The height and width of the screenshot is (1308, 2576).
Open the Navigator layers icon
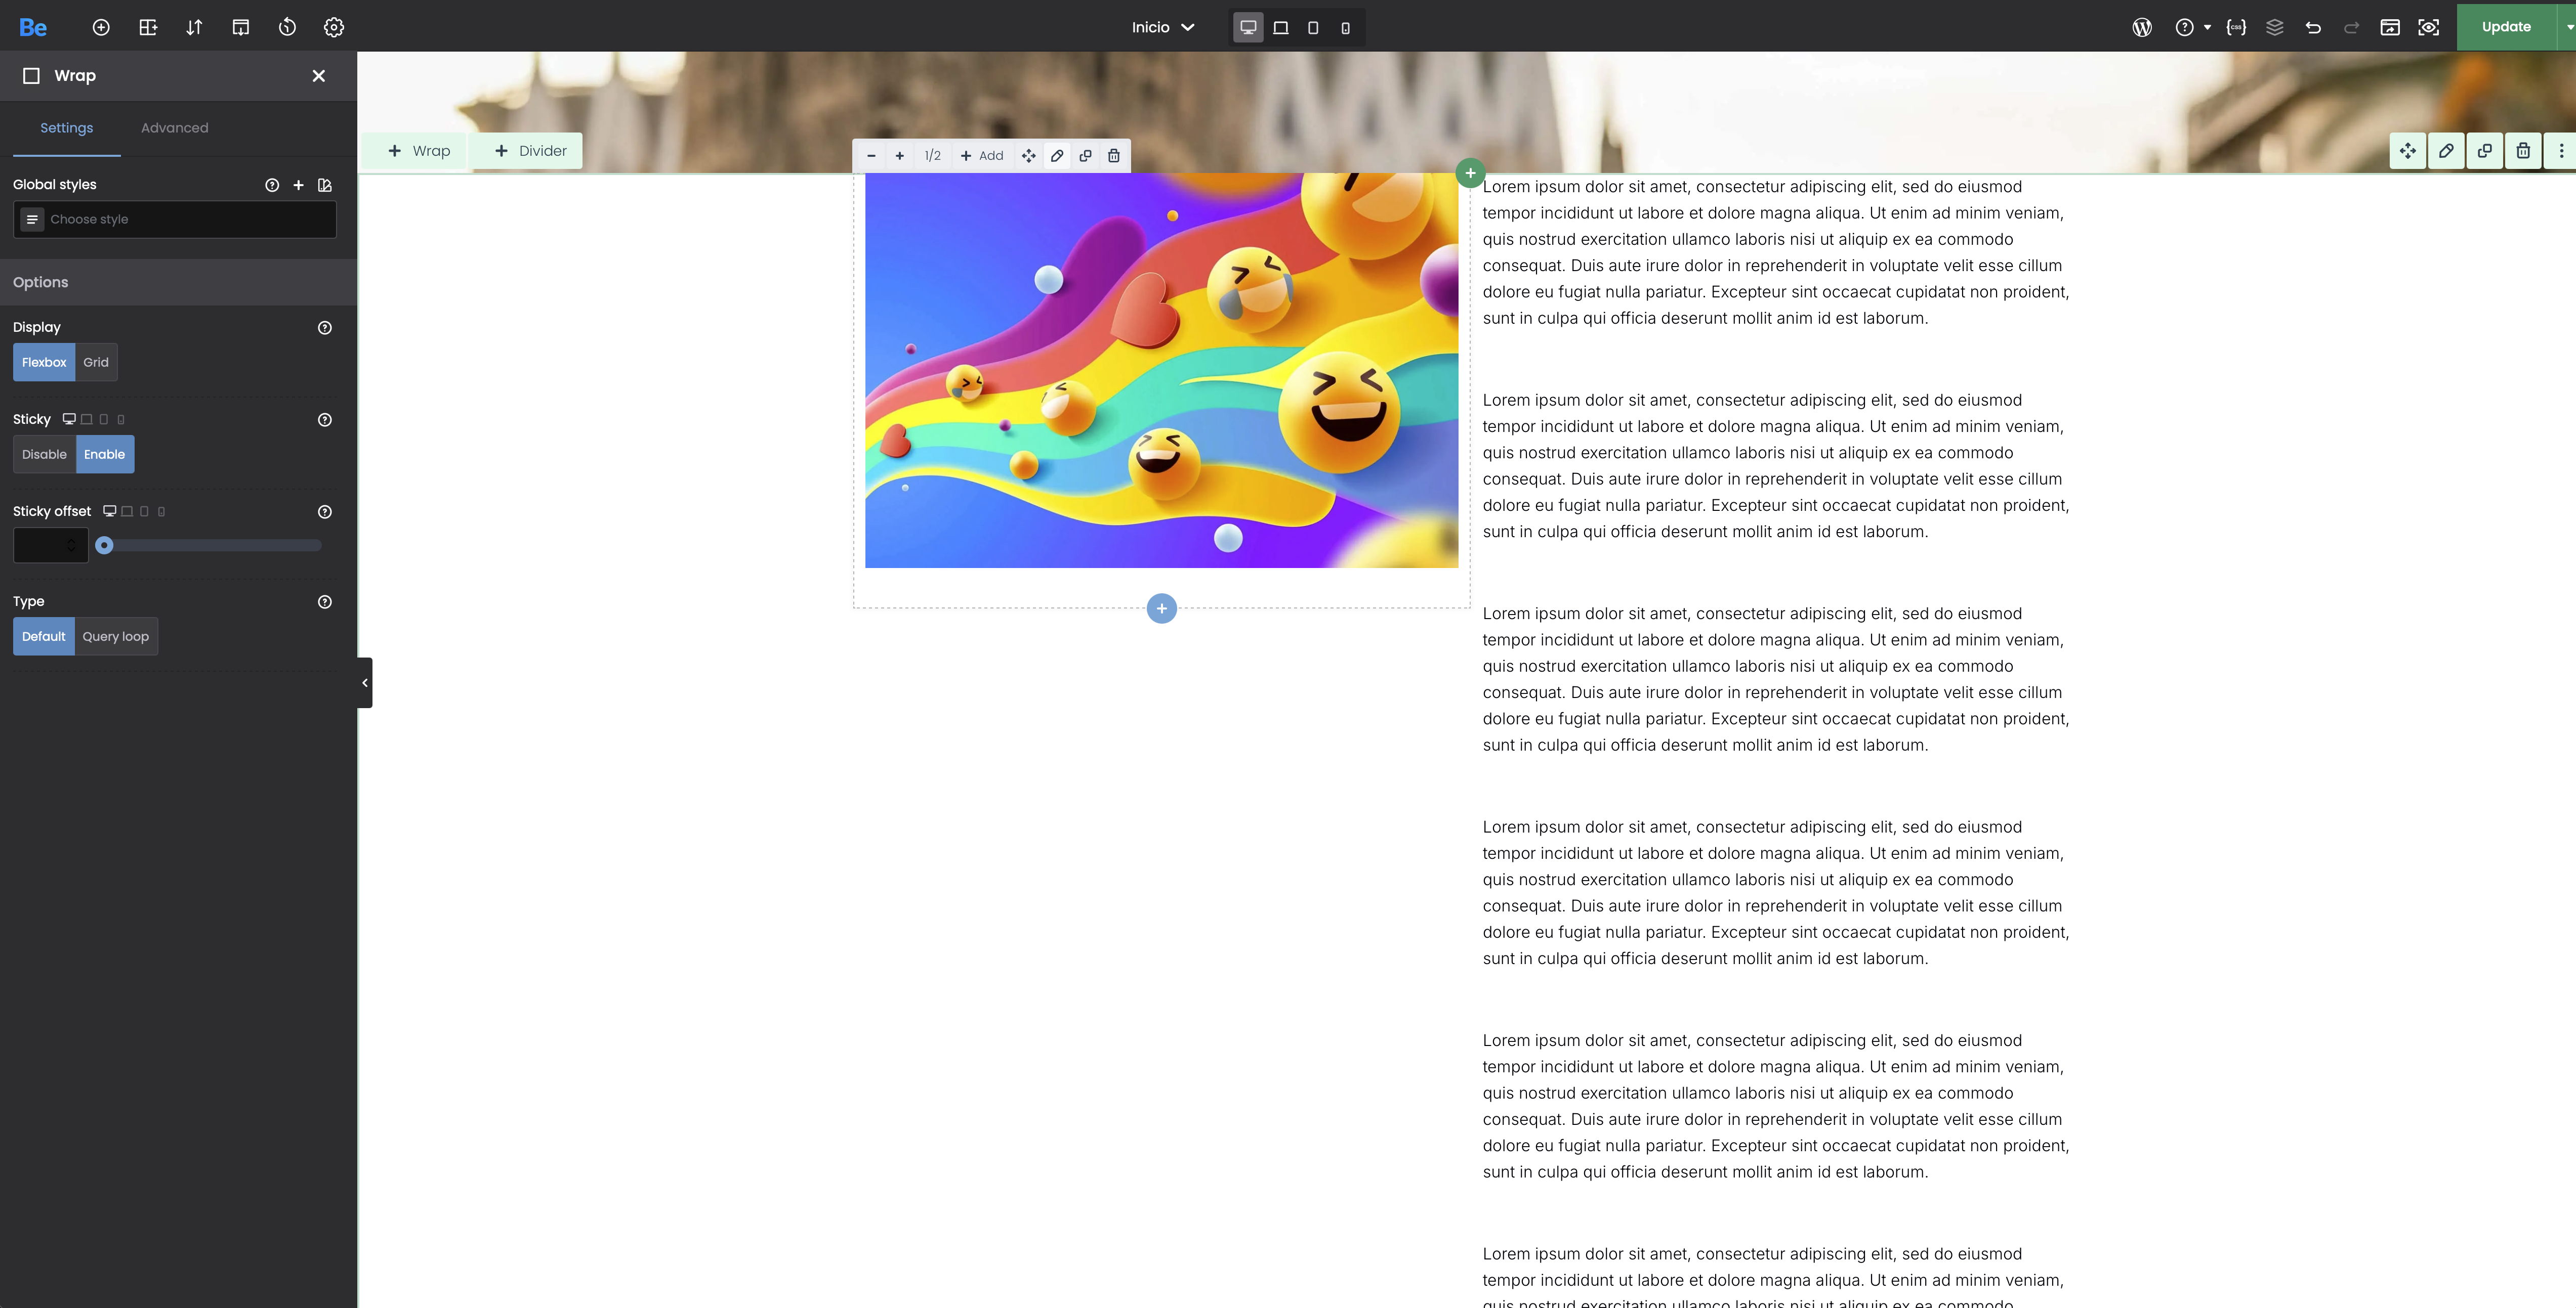(x=2274, y=27)
